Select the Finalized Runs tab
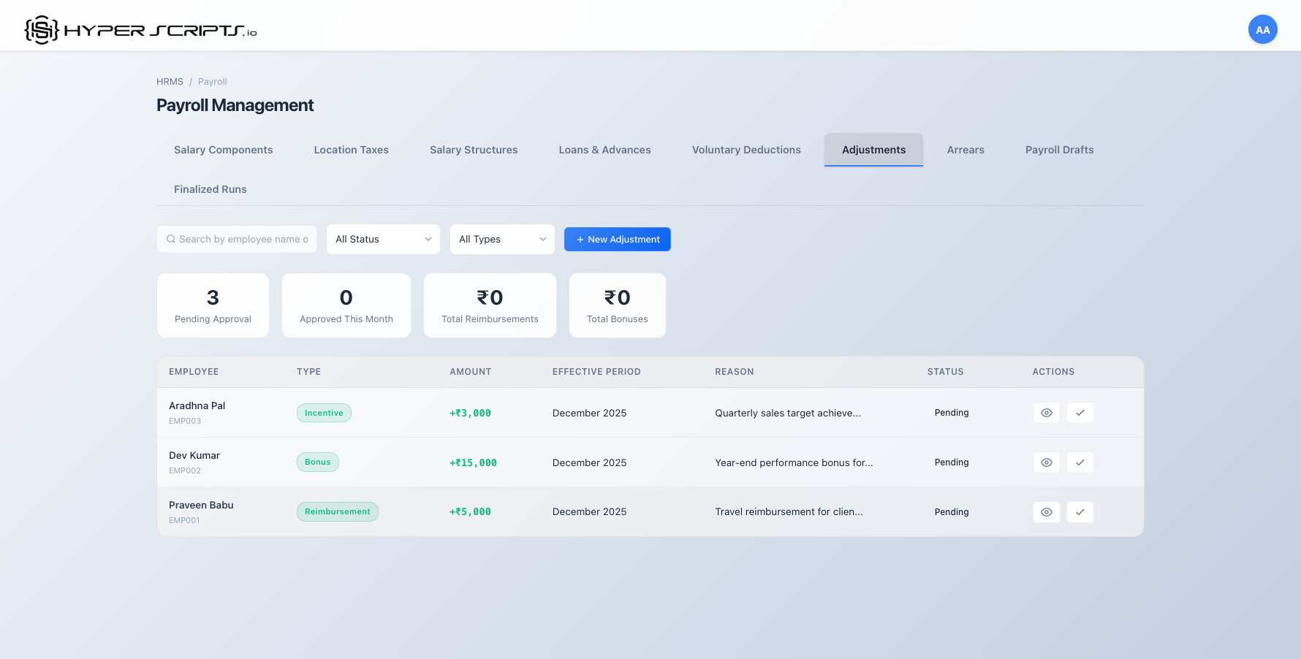The height and width of the screenshot is (659, 1301). click(x=210, y=189)
